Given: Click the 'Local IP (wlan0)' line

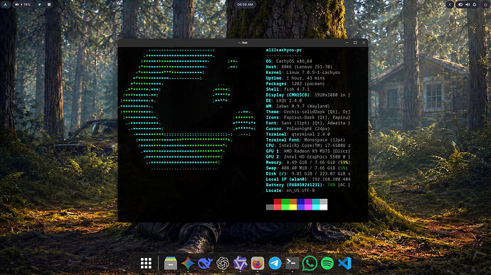Looking at the screenshot, I should click(308, 180).
